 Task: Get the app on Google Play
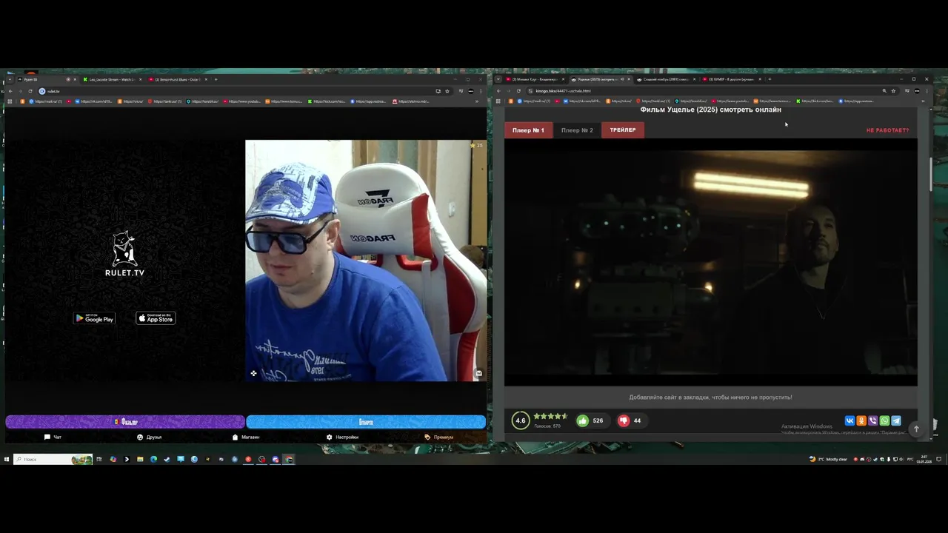click(94, 318)
